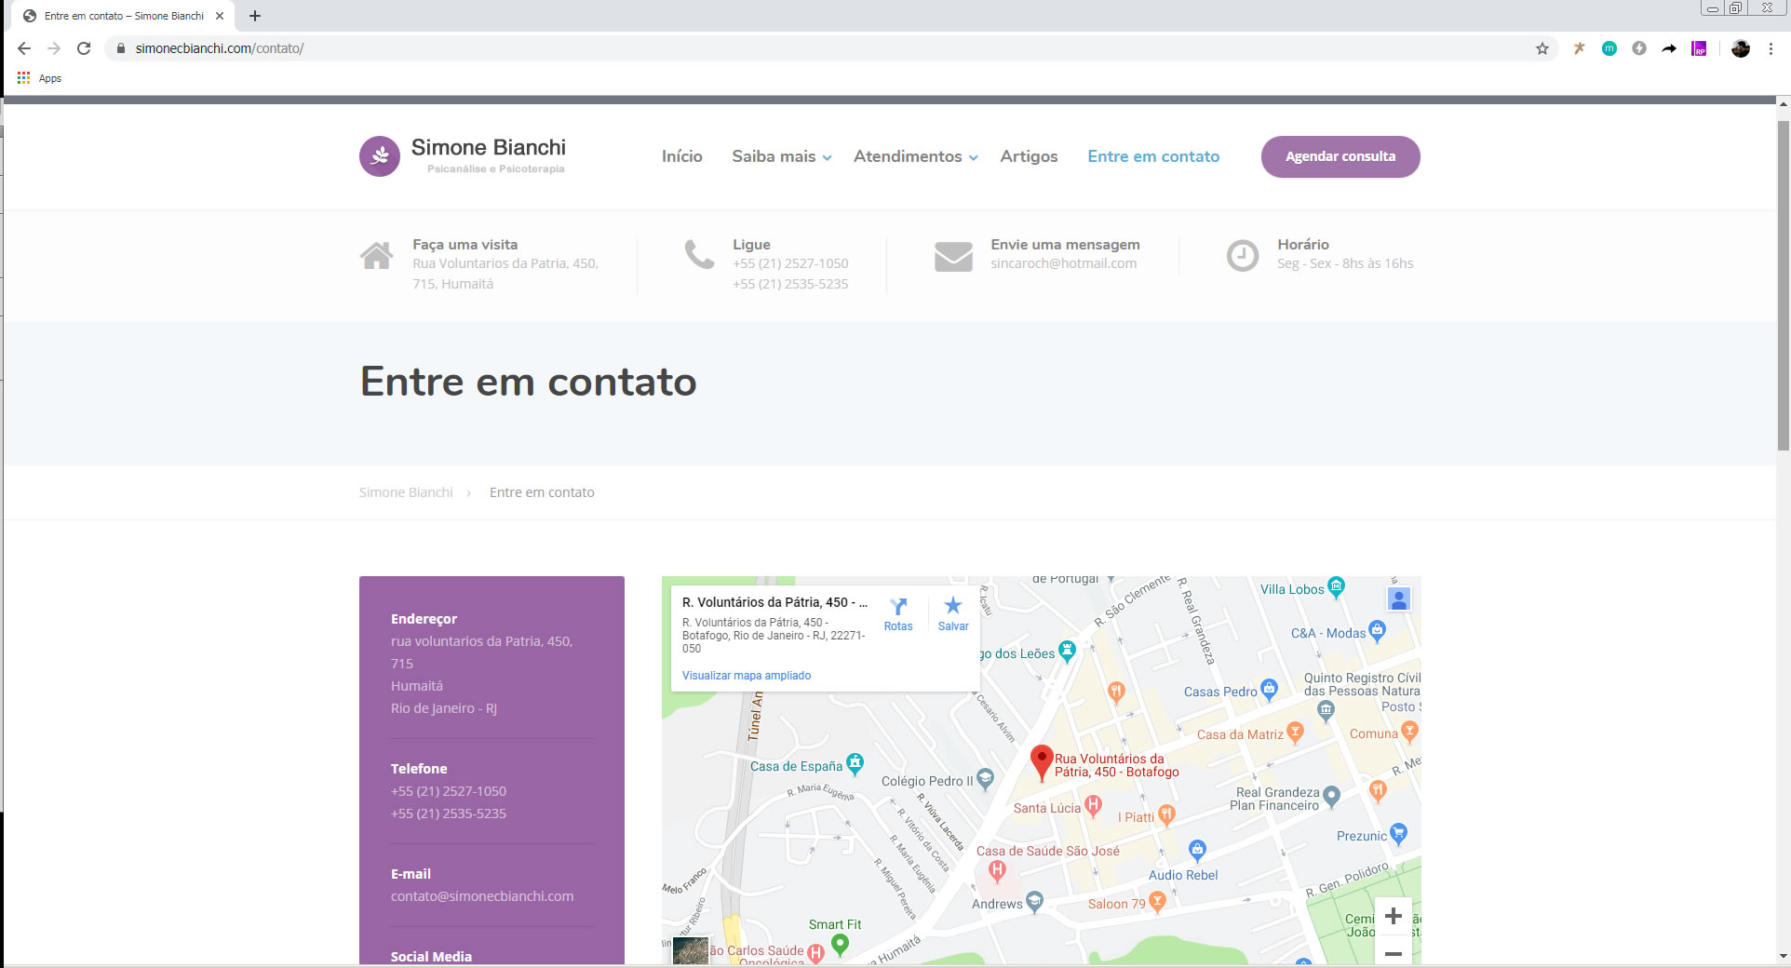Click the house icon beside Faça uma visita
The height and width of the screenshot is (968, 1791).
point(377,256)
